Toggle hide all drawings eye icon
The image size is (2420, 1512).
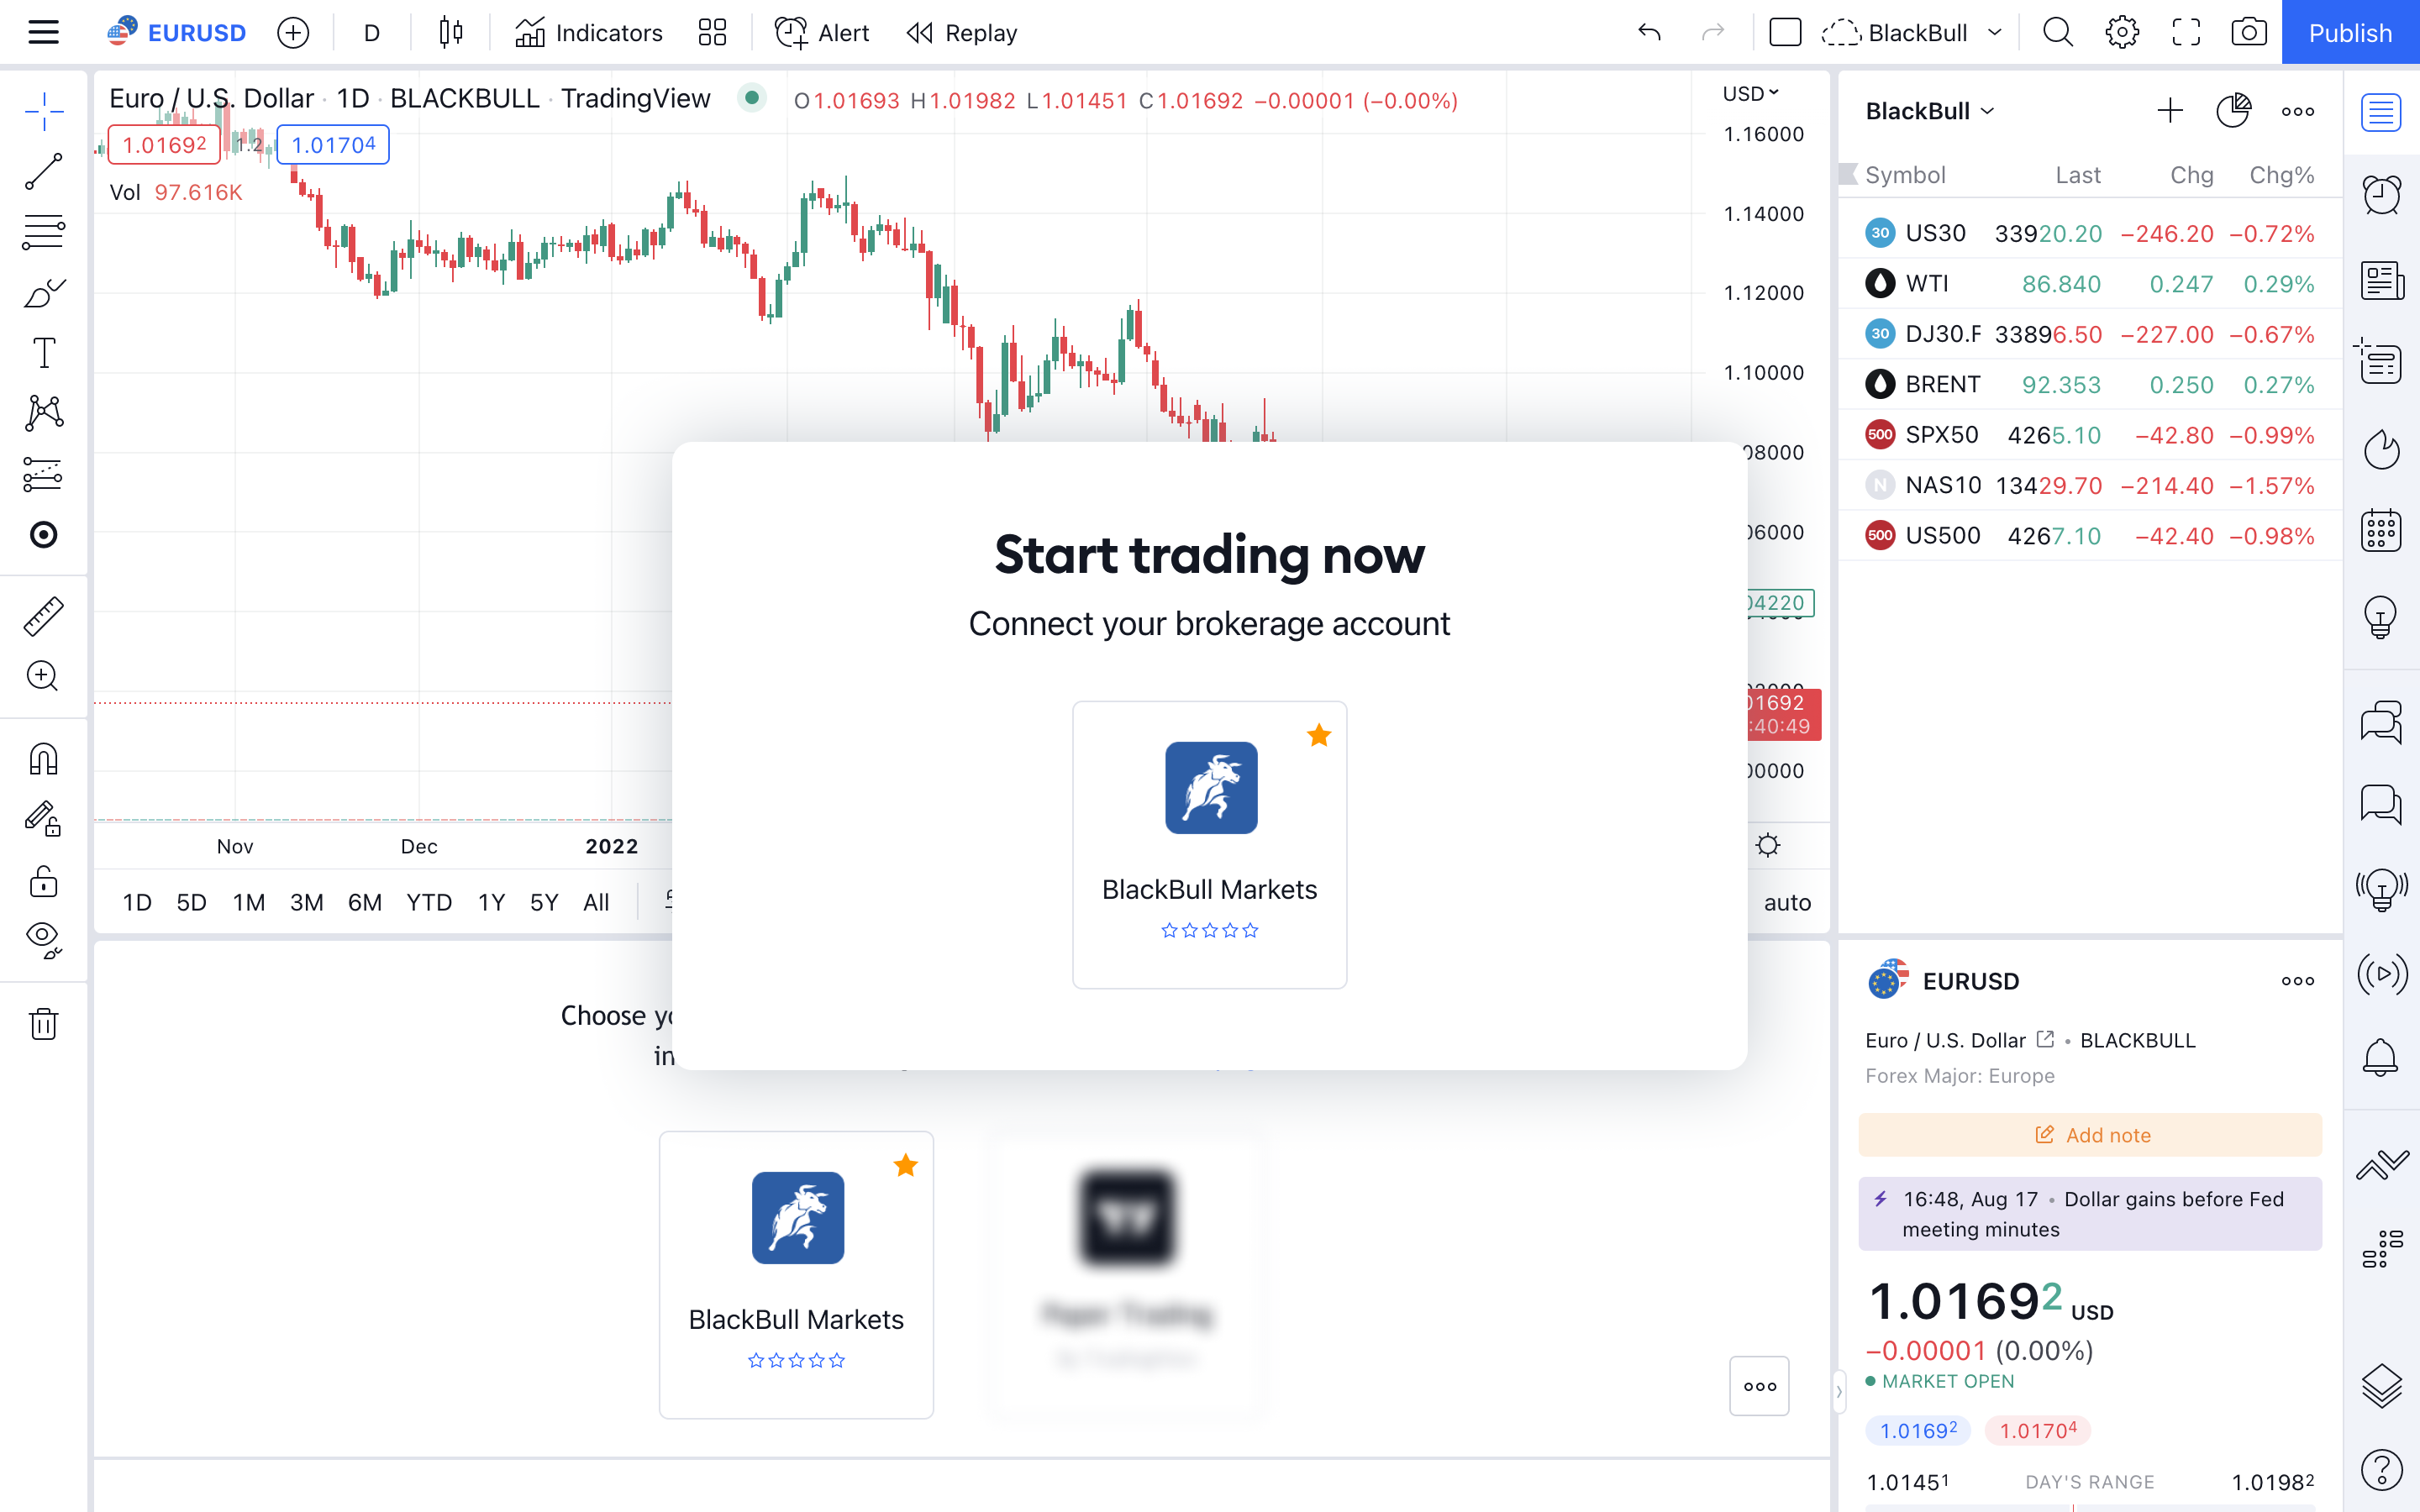(43, 940)
